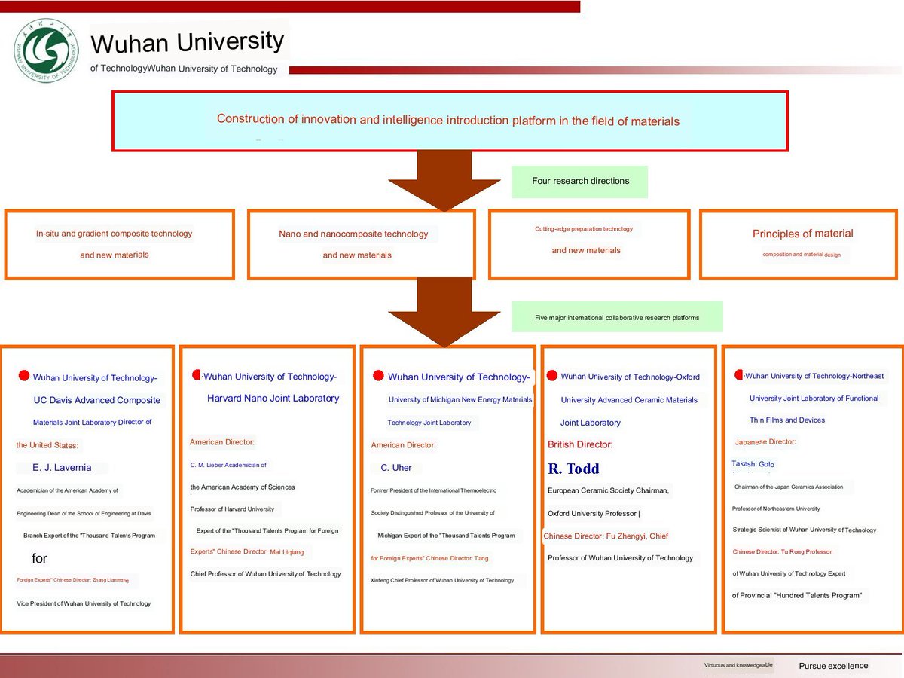Screen dimensions: 904x678
Task: Select the name 'E. J. Lavernia'
Action: pyautogui.click(x=62, y=468)
